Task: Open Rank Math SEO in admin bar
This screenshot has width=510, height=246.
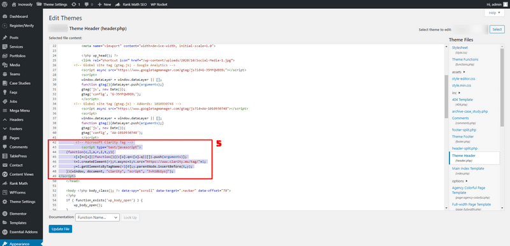Action: tap(132, 4)
